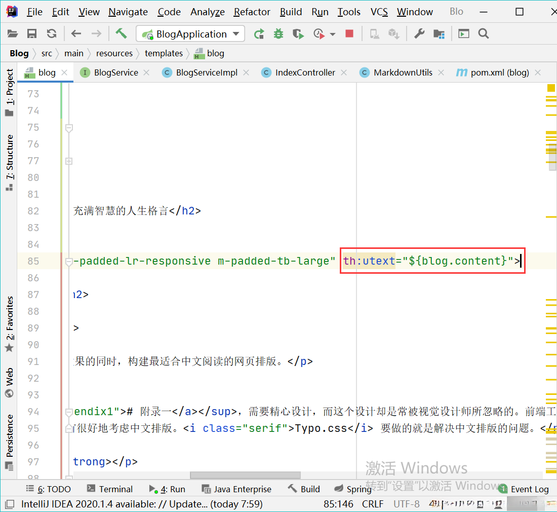Image resolution: width=557 pixels, height=512 pixels.
Task: Navigate Forward with the right arrow
Action: coord(96,34)
